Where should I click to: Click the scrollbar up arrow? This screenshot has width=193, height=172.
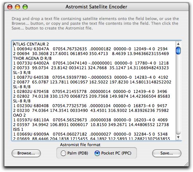178,44
